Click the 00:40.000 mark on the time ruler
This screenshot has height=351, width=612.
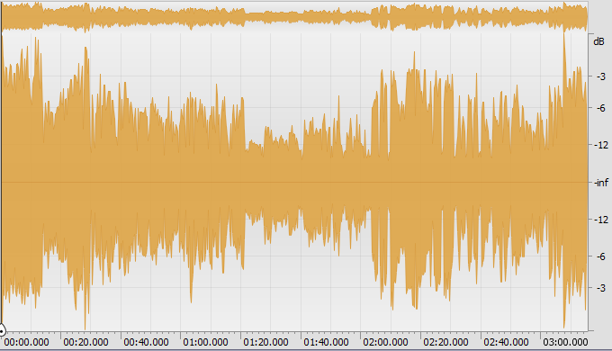click(x=146, y=342)
